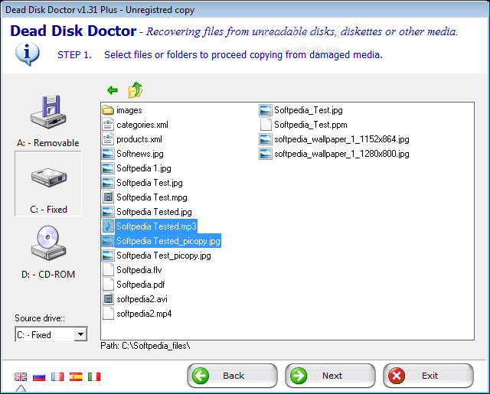Image resolution: width=490 pixels, height=394 pixels.
Task: Click the D: - CD-ROM label
Action: [48, 275]
